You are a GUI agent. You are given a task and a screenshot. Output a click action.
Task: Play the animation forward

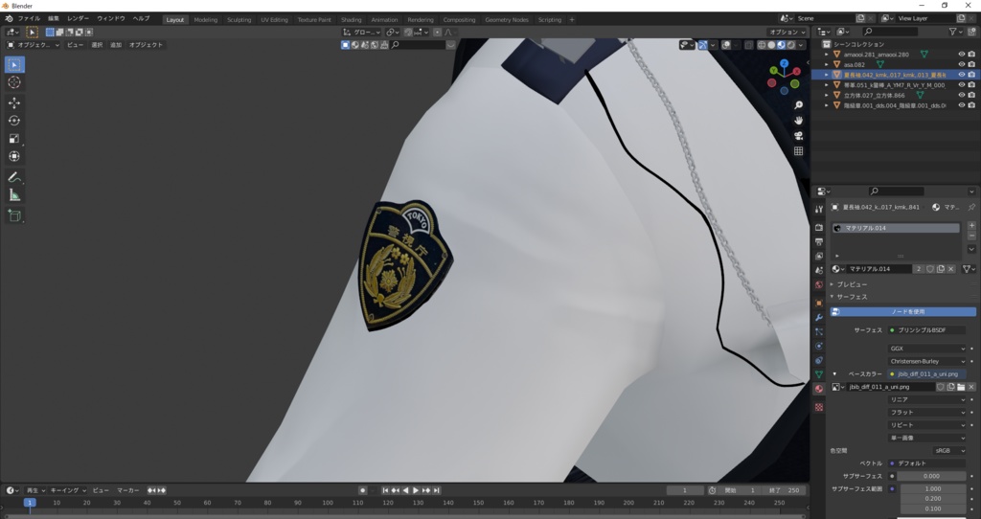(x=416, y=490)
